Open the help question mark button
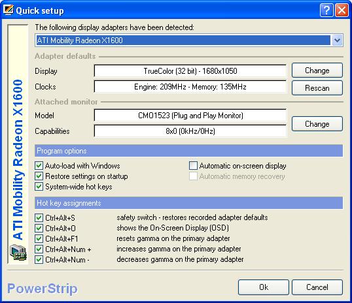This screenshot has width=352, height=303. point(326,10)
